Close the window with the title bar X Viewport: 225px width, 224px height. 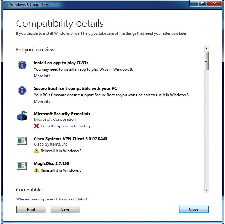(x=214, y=4)
